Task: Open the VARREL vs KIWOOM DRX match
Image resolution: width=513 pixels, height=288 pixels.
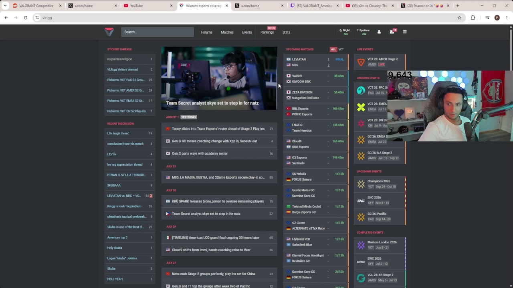Action: coord(316,79)
